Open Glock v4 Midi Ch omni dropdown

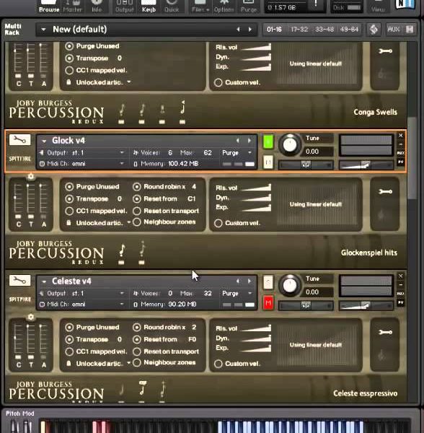(83, 164)
